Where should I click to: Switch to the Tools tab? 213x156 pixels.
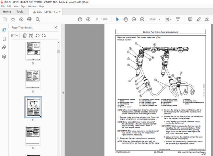(20, 12)
